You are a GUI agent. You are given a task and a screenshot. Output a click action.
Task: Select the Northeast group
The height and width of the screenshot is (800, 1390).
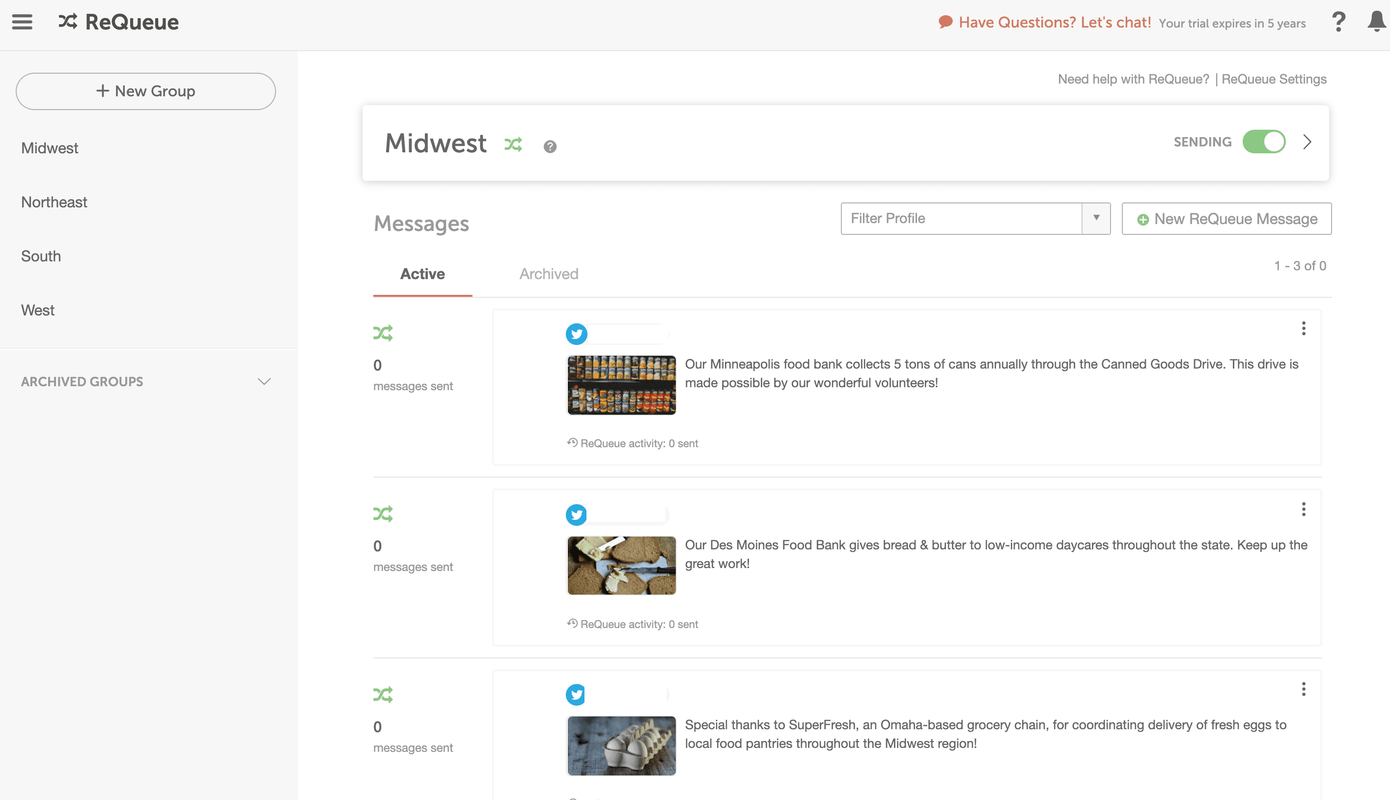(54, 201)
